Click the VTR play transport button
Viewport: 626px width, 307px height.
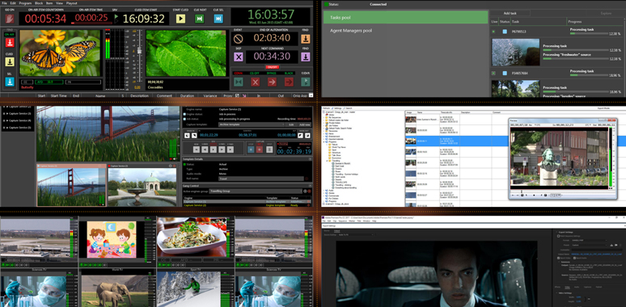coord(214,149)
